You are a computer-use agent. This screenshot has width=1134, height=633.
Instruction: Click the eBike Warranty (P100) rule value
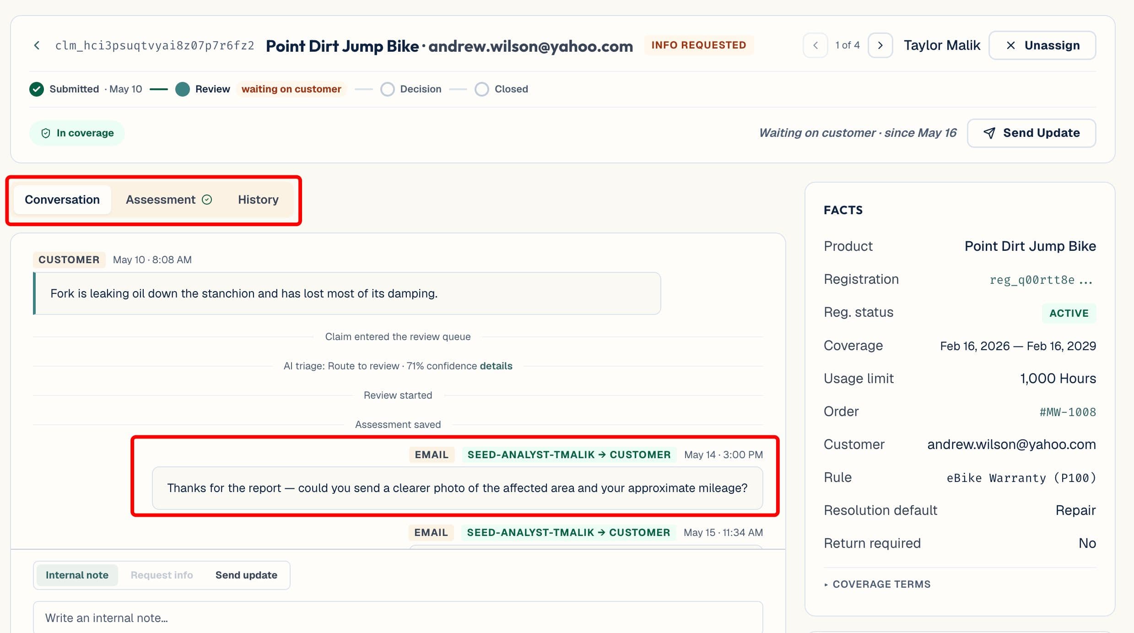click(x=1021, y=478)
